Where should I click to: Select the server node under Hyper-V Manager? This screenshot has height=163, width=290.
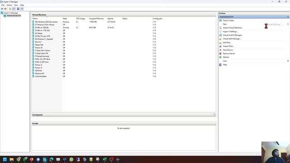coord(14,16)
